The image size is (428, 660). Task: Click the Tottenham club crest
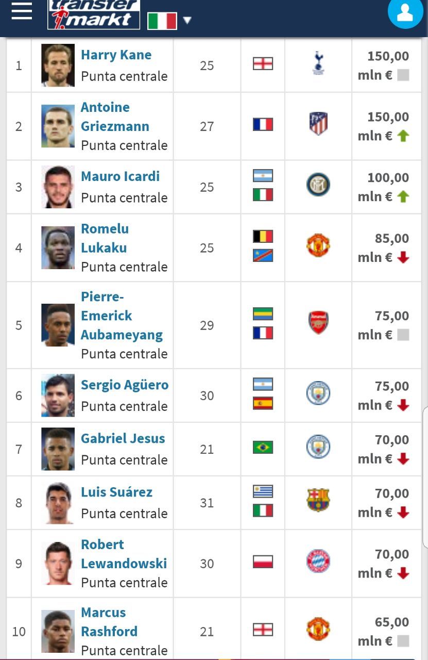point(318,63)
